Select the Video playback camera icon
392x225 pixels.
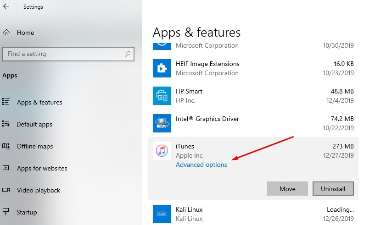tap(6, 190)
